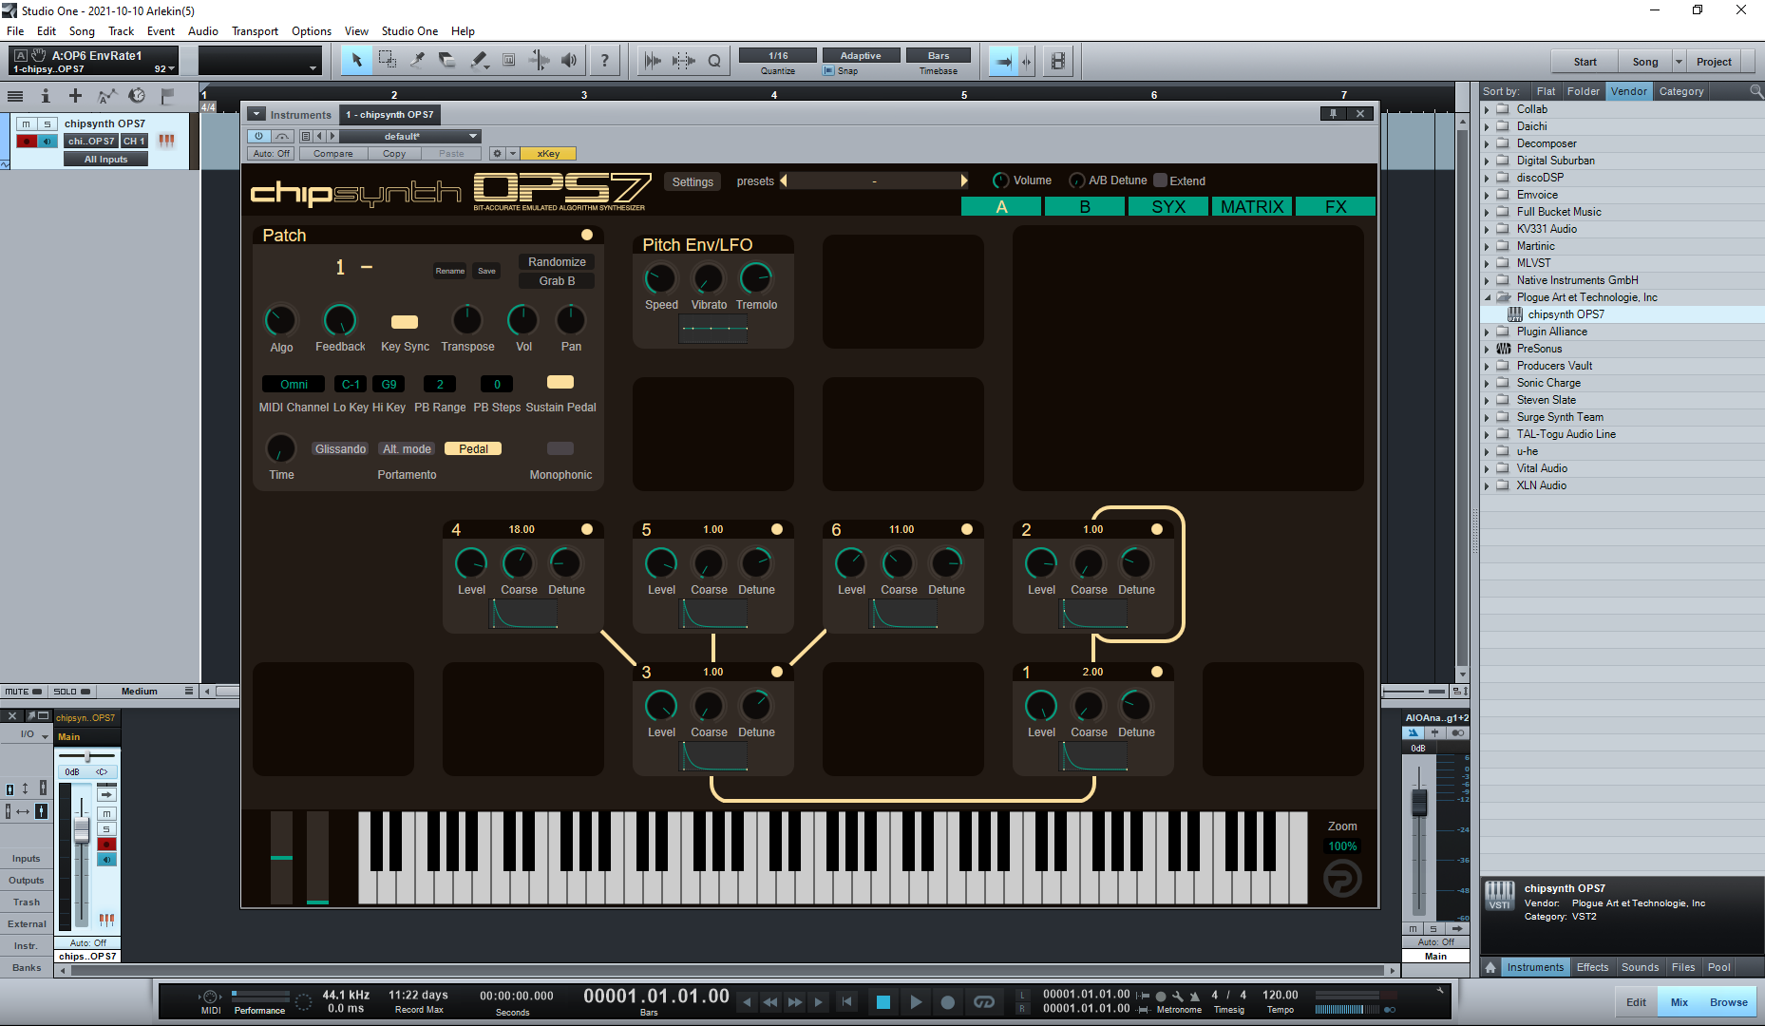Screen dimensions: 1765x1026
Task: Adjust the mixer channel volume fader
Action: (x=82, y=829)
